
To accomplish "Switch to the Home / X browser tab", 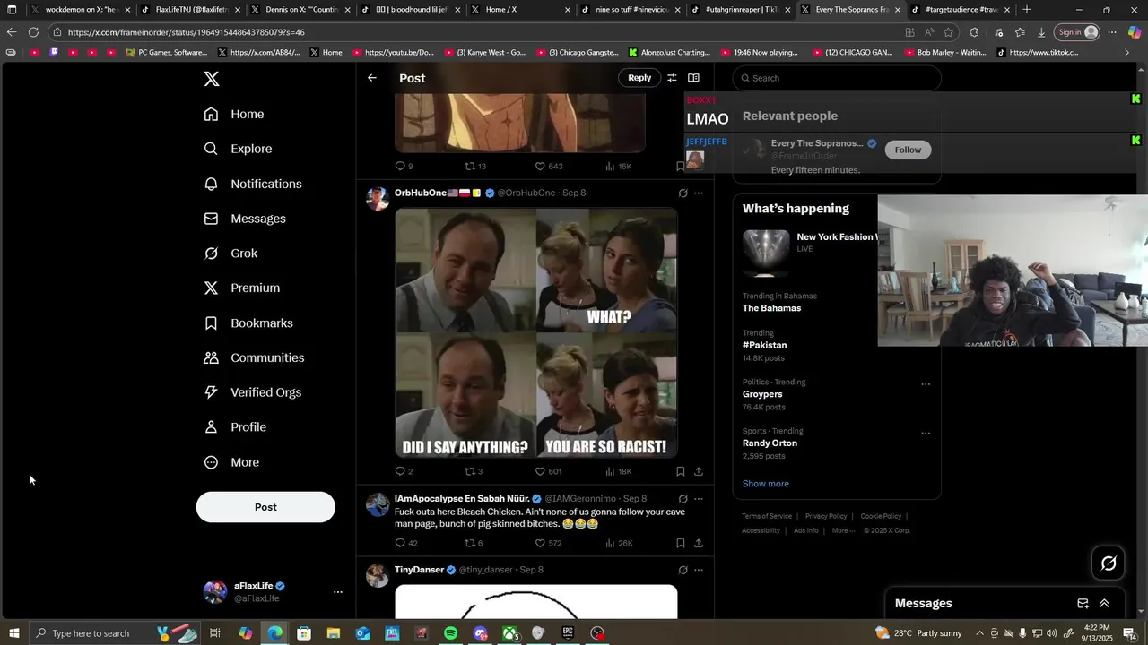I will (x=521, y=10).
